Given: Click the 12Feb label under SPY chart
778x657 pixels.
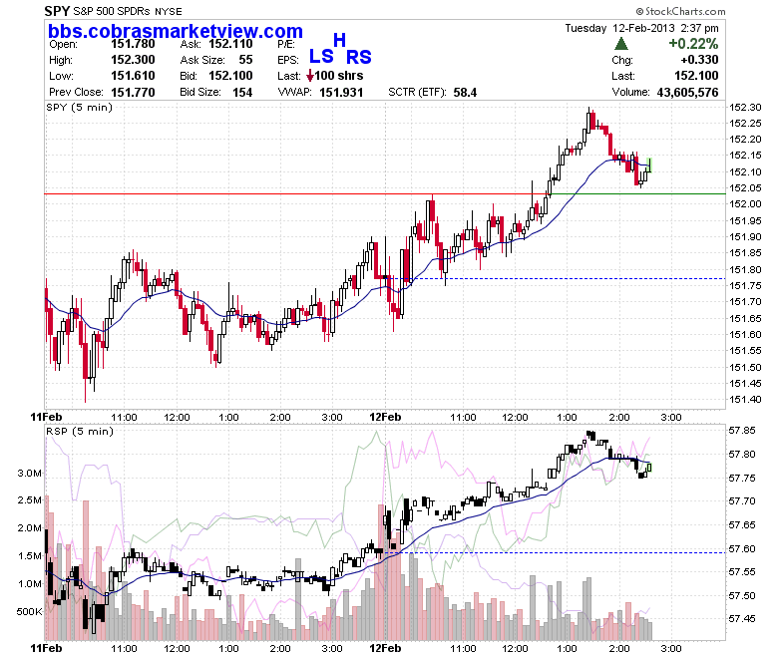Looking at the screenshot, I should tap(386, 417).
